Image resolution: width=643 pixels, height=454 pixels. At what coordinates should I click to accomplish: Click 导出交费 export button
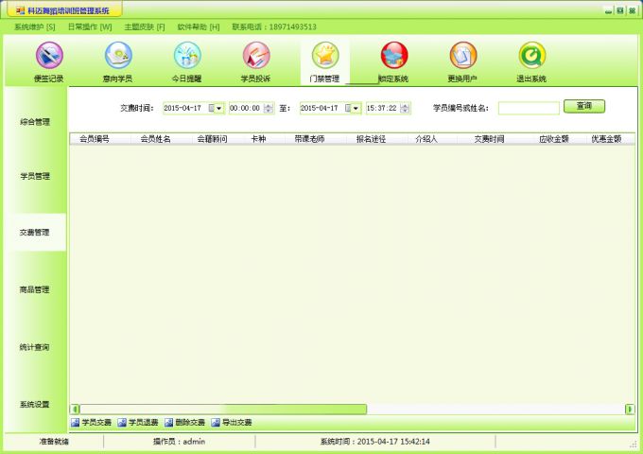click(232, 422)
